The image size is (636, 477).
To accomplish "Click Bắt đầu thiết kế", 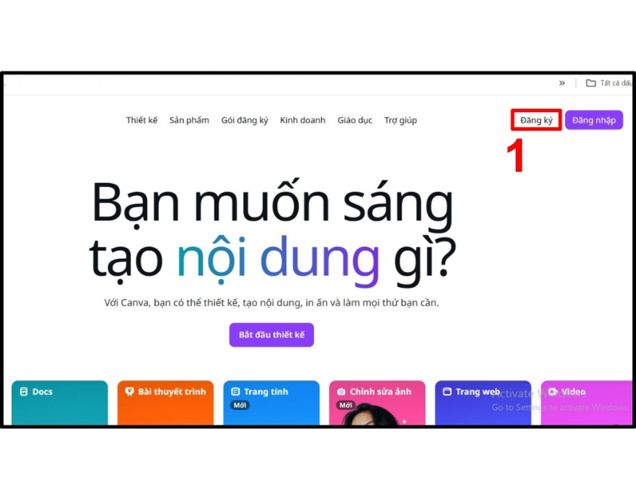I will click(272, 335).
